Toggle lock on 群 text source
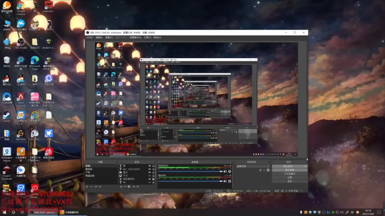385x216 pixels. click(153, 166)
